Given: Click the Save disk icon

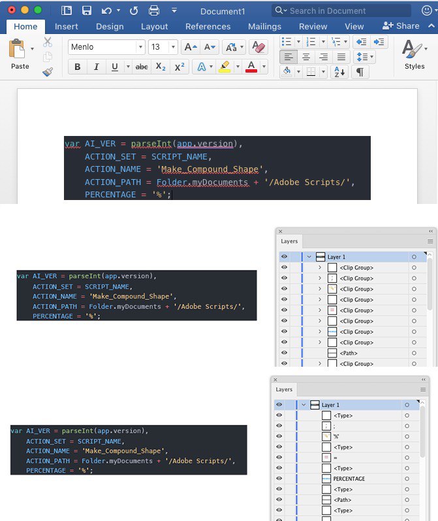Looking at the screenshot, I should pos(86,10).
